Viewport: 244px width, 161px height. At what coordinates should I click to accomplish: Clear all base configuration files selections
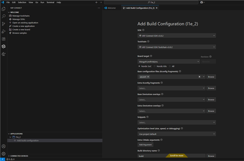tap(199, 77)
